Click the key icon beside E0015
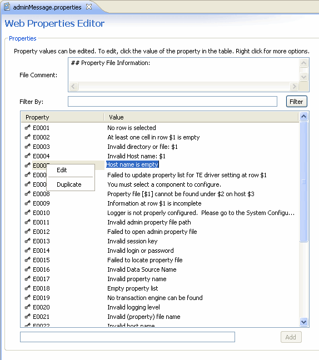The width and height of the screenshot is (319, 360). 28,259
